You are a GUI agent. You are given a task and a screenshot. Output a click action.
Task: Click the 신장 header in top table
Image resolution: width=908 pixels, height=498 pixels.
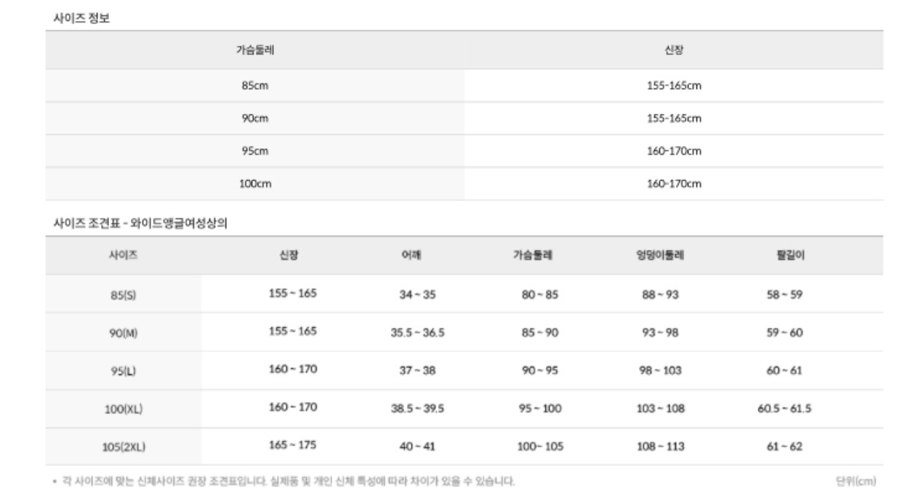click(673, 51)
